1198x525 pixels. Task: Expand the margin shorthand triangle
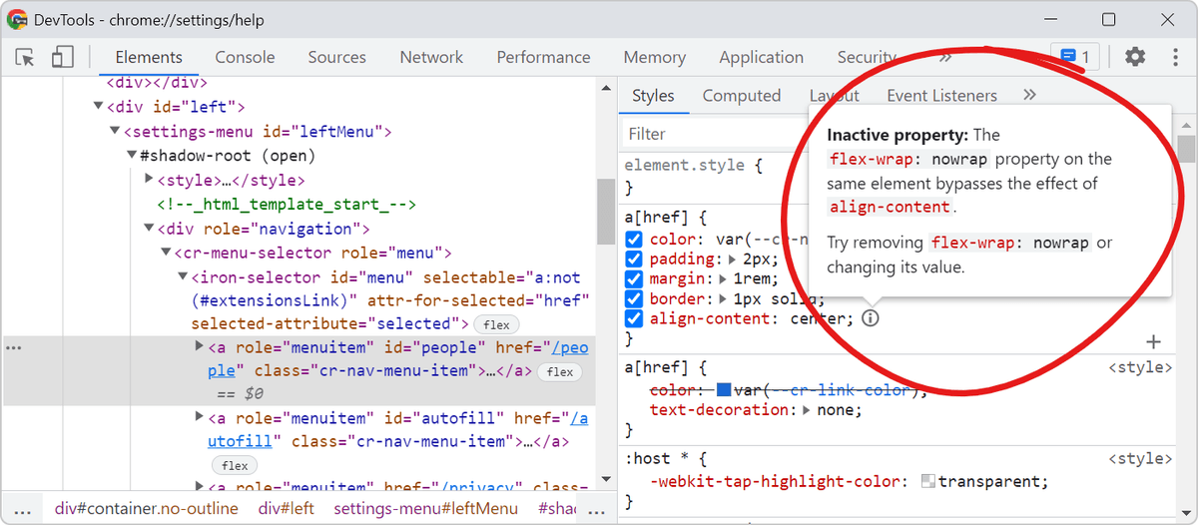point(724,279)
